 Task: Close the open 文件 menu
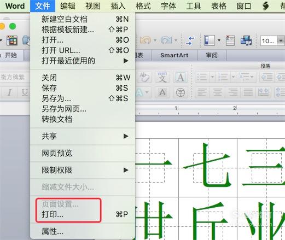point(43,6)
